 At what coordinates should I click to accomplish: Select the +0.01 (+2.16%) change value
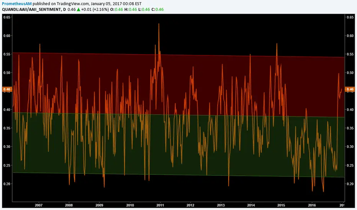95,10
